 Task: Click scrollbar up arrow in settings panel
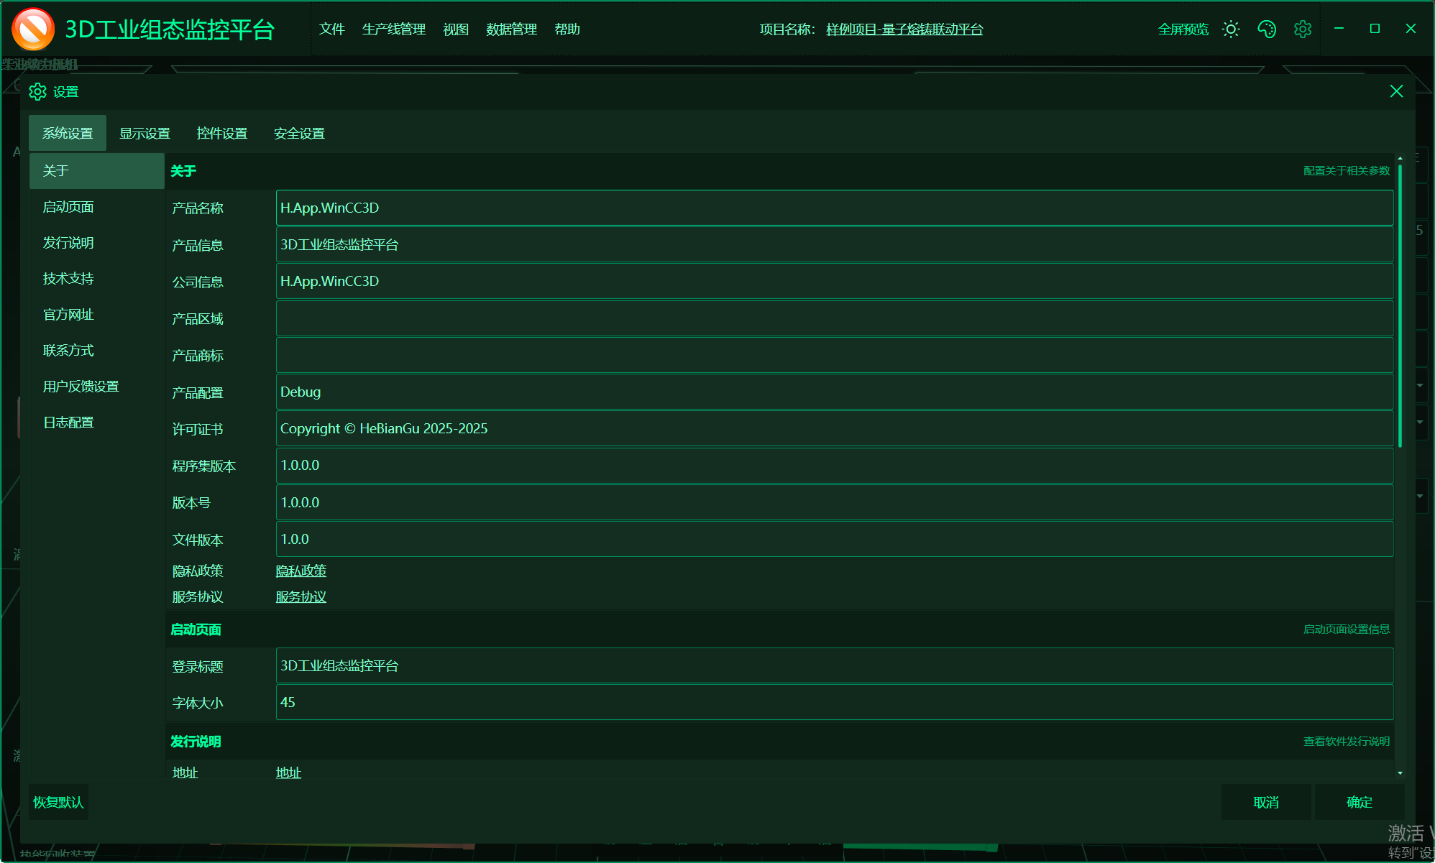(x=1400, y=158)
